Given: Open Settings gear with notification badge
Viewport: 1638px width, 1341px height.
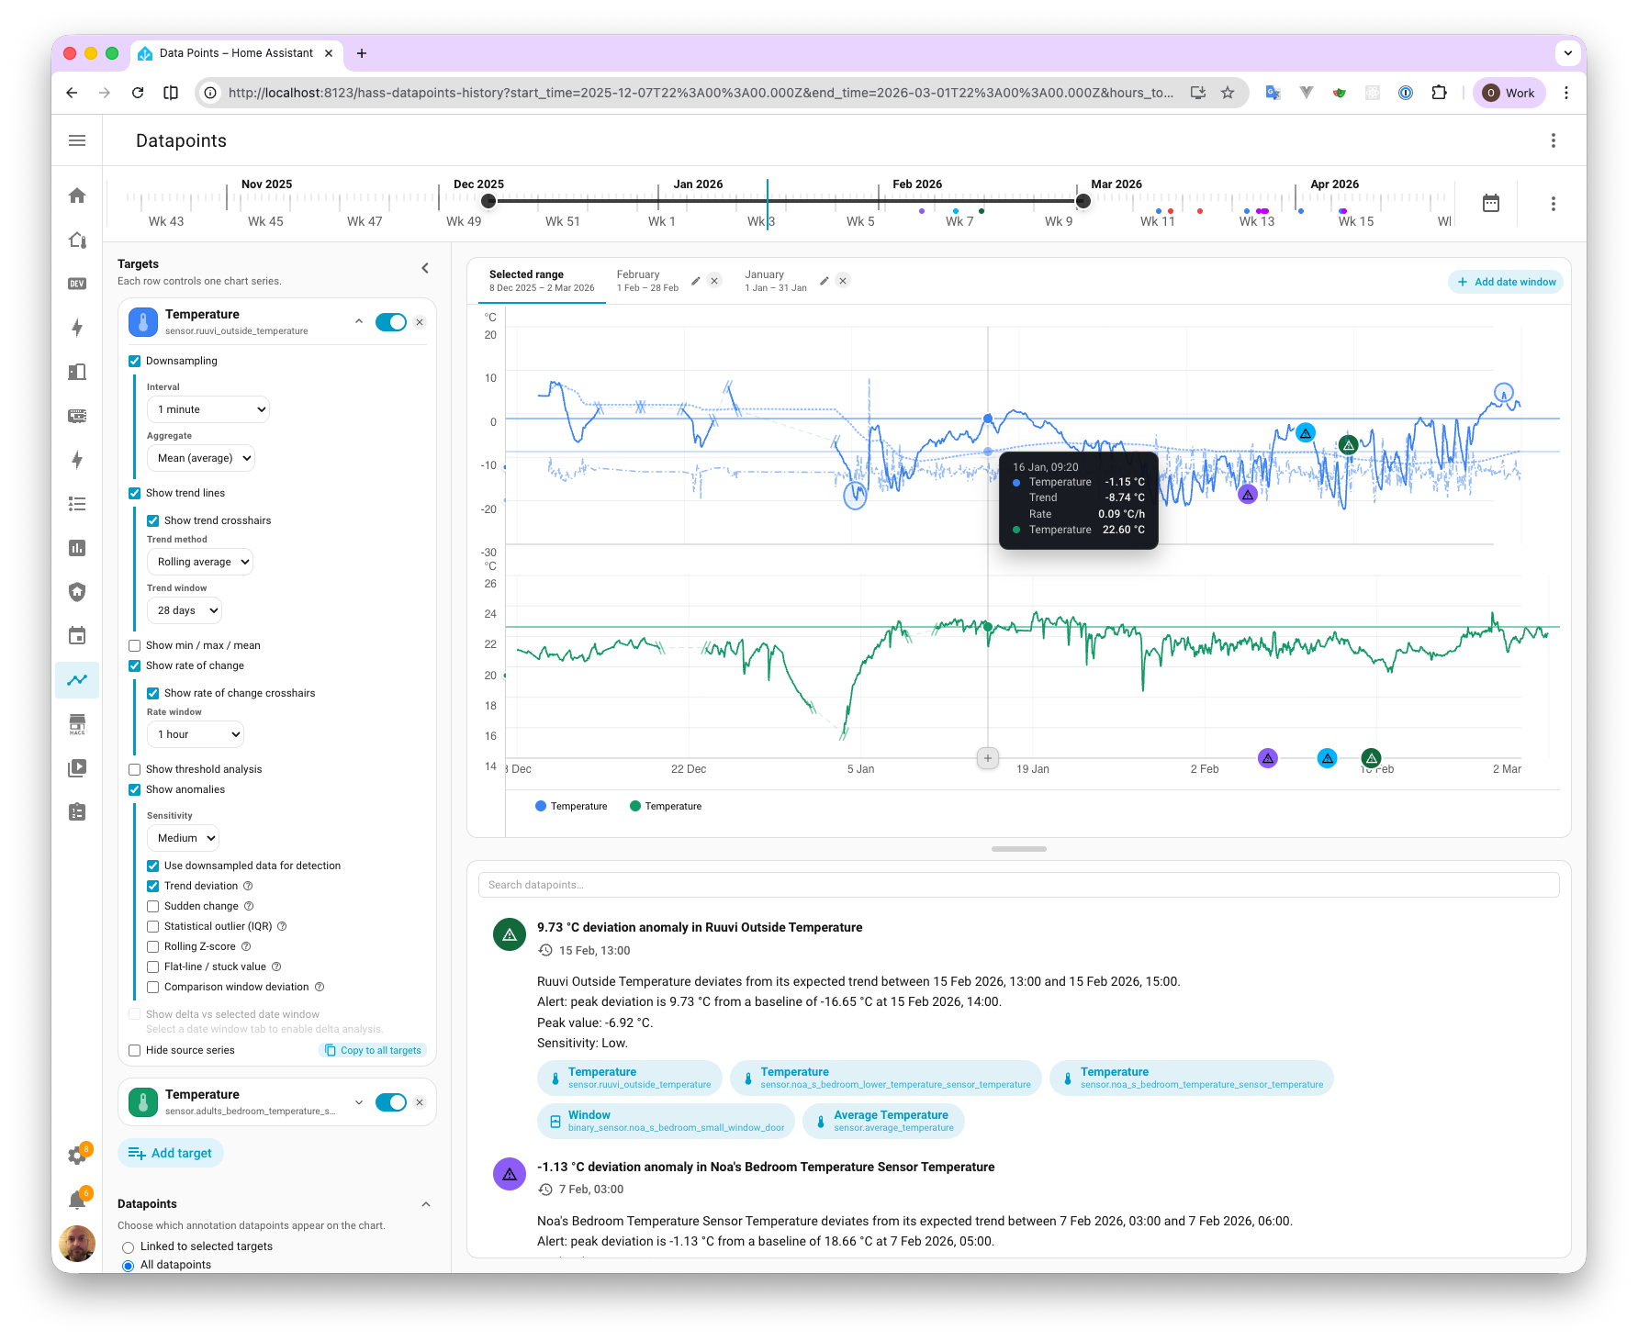Looking at the screenshot, I should [x=77, y=1156].
